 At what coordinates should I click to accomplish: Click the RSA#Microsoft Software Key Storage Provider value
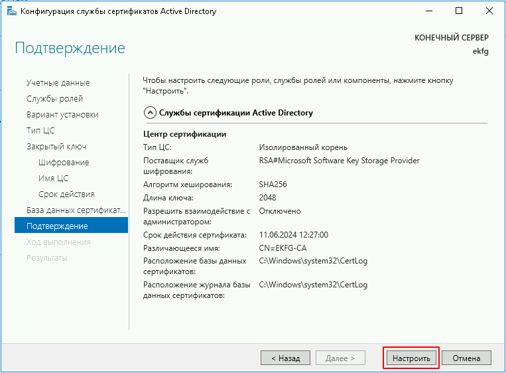339,161
